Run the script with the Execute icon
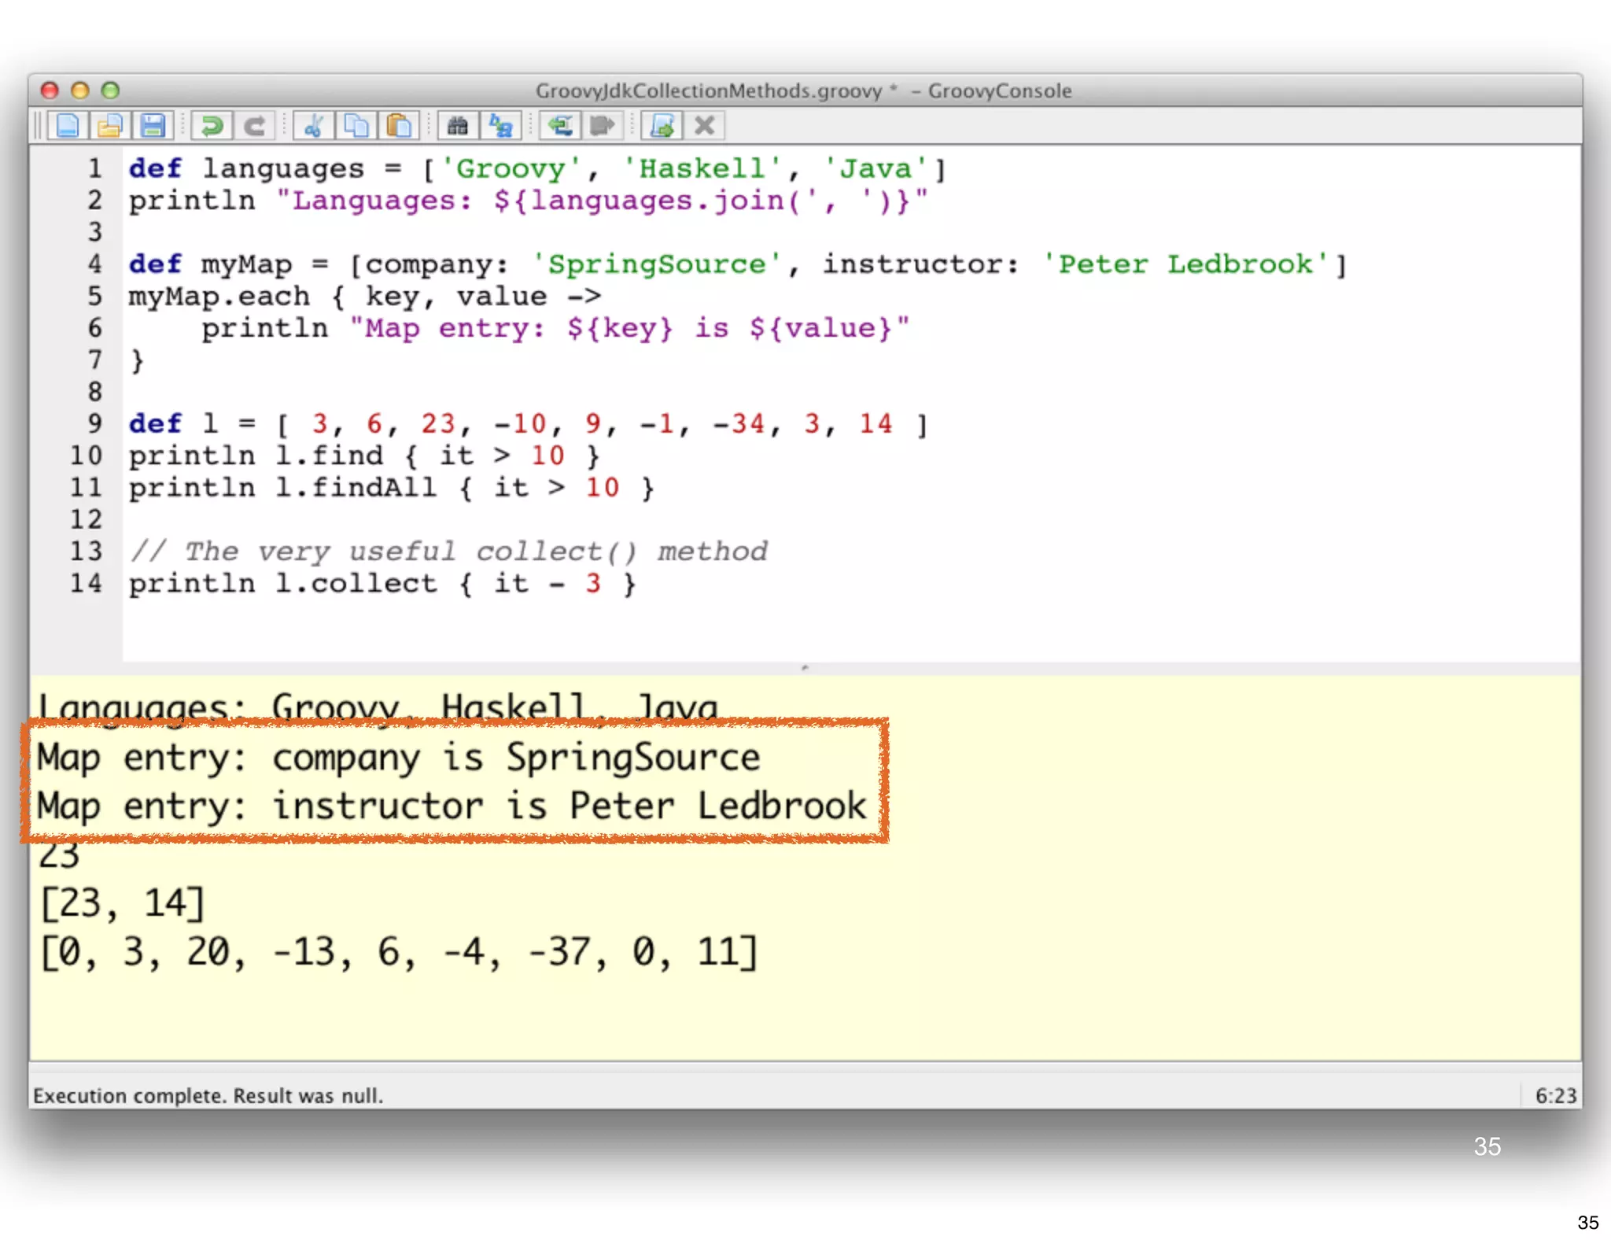Image resolution: width=1611 pixels, height=1240 pixels. click(662, 126)
